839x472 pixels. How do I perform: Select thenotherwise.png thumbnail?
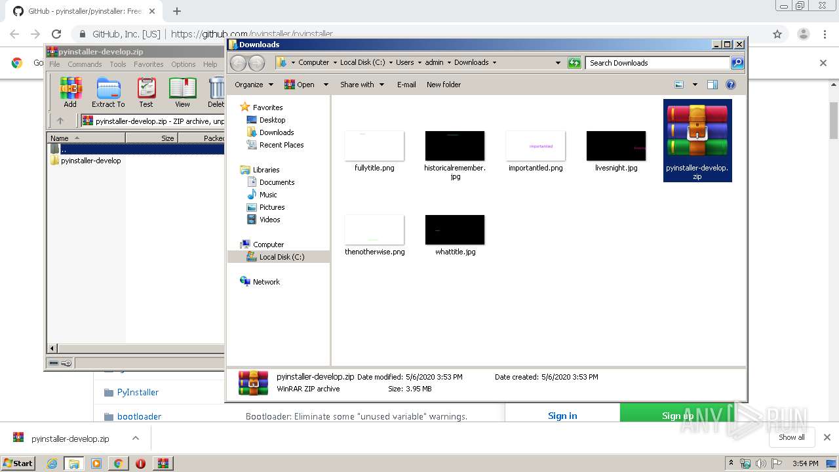click(x=374, y=229)
